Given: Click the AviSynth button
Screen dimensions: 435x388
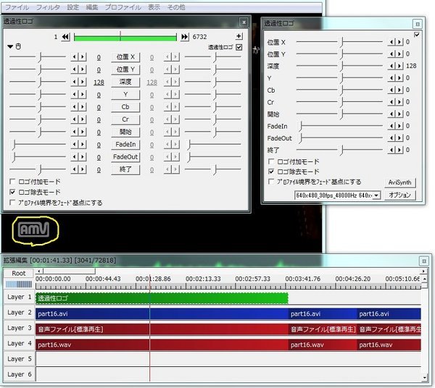Looking at the screenshot, I should 399,182.
